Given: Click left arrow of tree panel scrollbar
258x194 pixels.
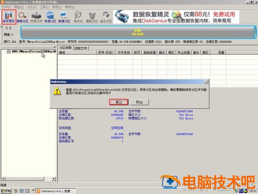Looking at the screenshot, I should 3,179.
